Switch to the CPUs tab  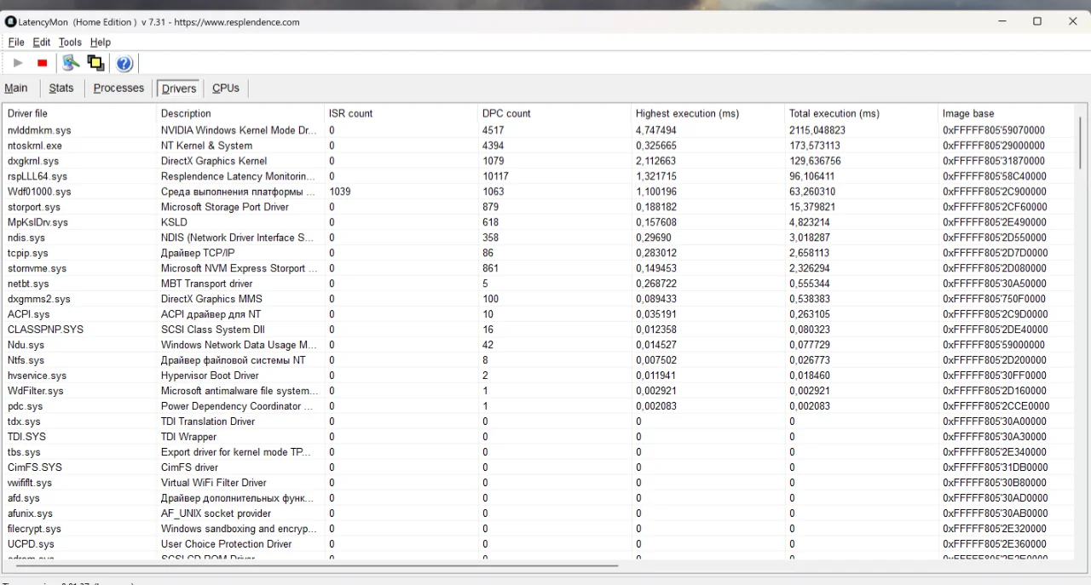[x=226, y=88]
